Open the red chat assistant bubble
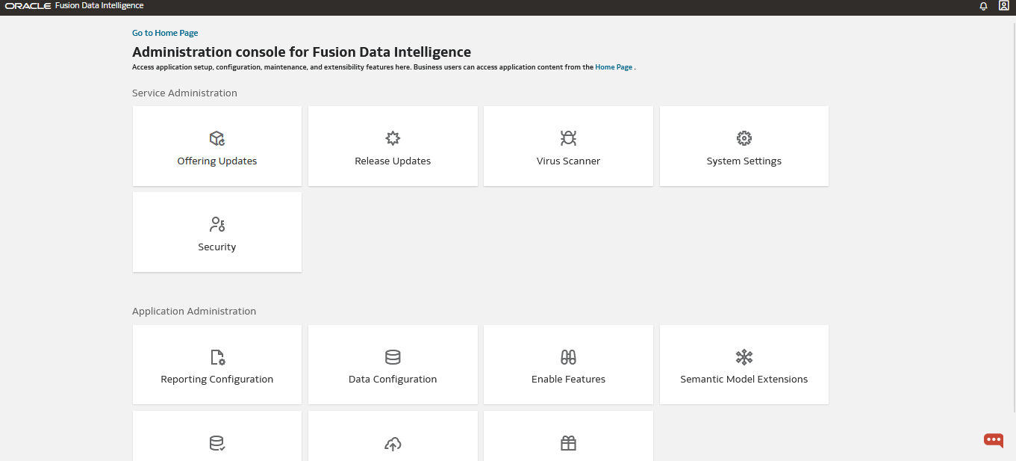Viewport: 1016px width, 461px height. pyautogui.click(x=994, y=440)
